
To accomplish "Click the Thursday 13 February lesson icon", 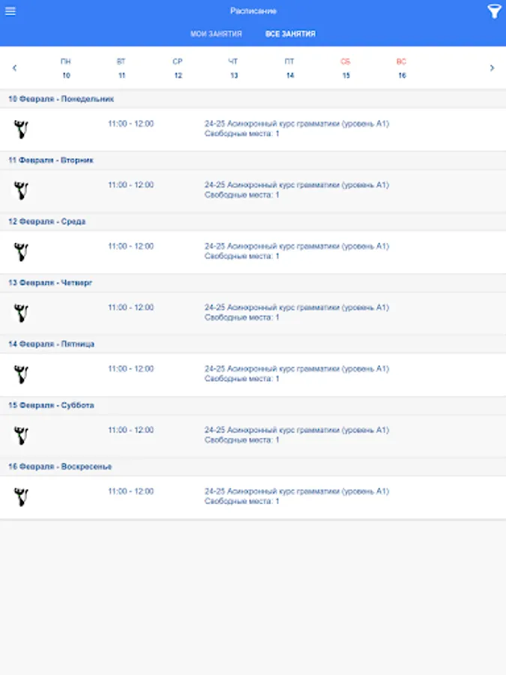I will [x=21, y=313].
